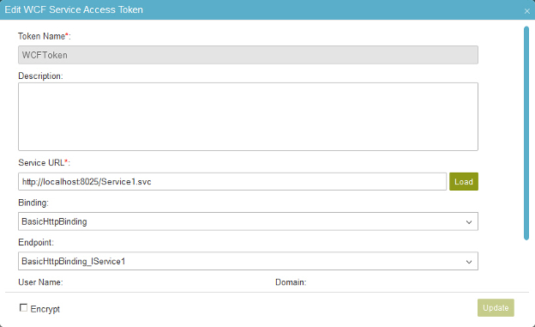
Task: Click the Encrypt label text
Action: [x=45, y=309]
